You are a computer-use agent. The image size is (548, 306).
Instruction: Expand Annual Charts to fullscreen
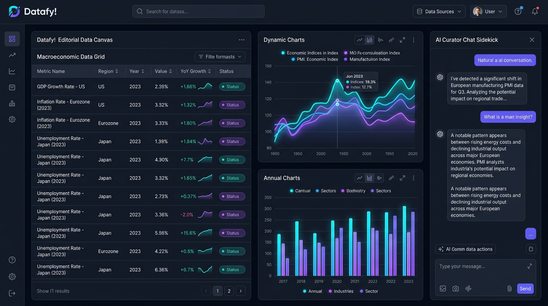402,178
